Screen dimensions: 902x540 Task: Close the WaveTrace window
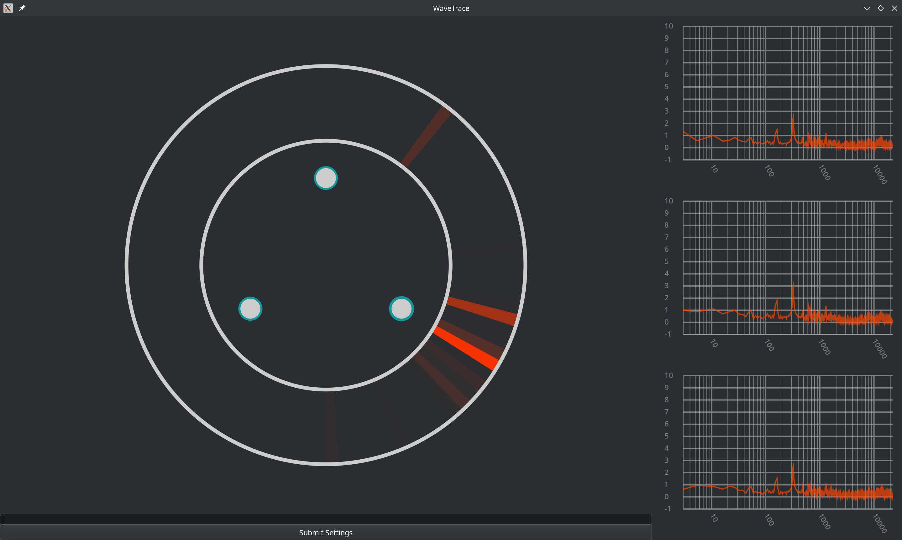click(894, 8)
